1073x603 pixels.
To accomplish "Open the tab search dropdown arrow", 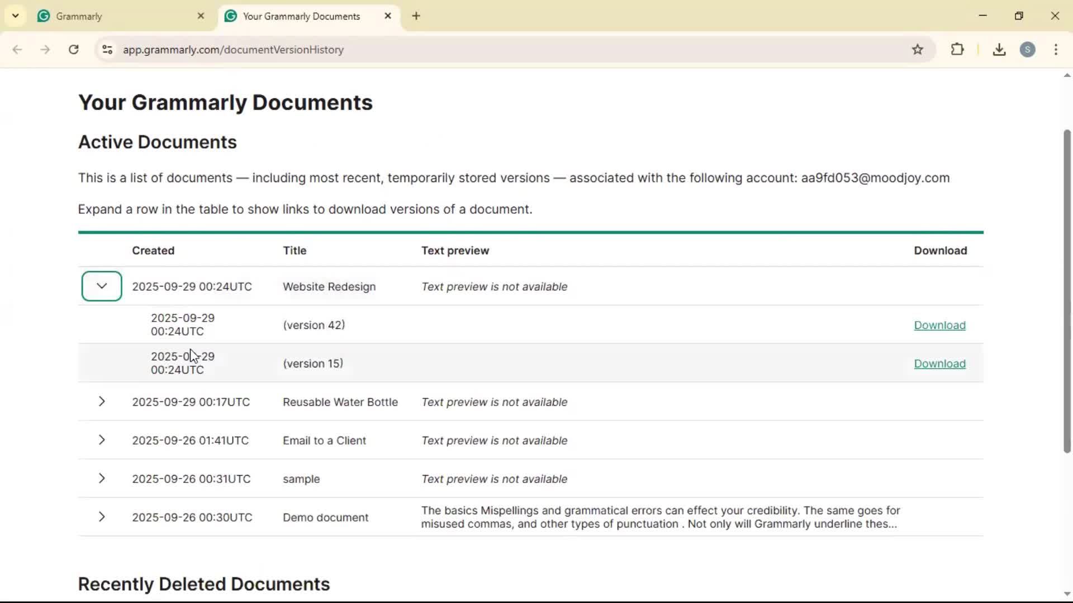I will (x=16, y=16).
